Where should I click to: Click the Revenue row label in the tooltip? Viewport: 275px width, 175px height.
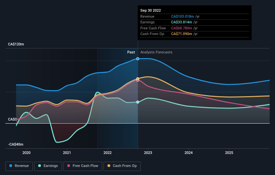click(x=147, y=16)
